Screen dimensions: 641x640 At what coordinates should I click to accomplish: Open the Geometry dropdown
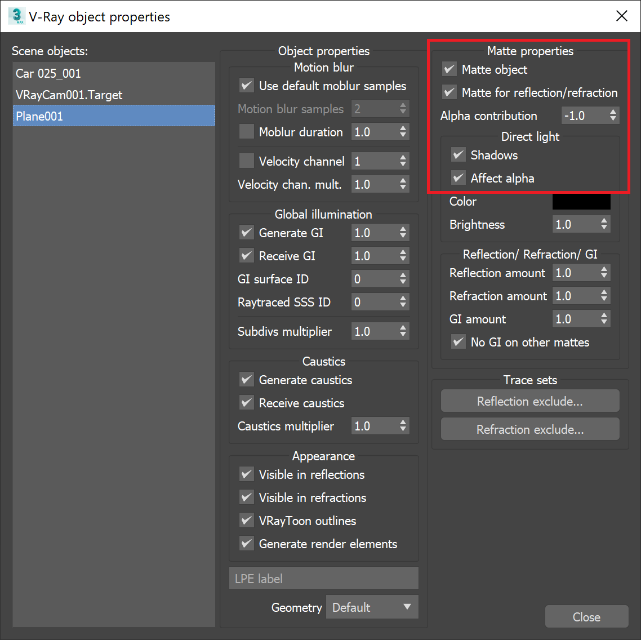tap(372, 607)
